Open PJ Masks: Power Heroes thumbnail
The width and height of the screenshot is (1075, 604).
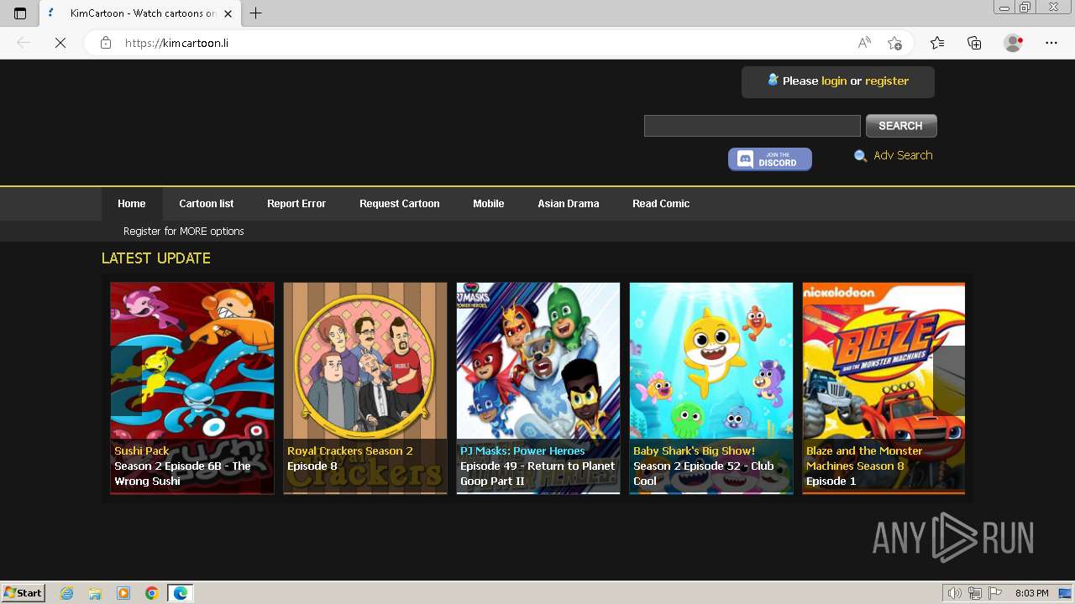point(538,388)
